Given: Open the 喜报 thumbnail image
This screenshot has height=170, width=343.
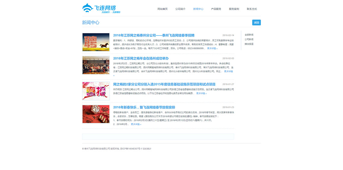Looking at the screenshot, I should [x=96, y=91].
